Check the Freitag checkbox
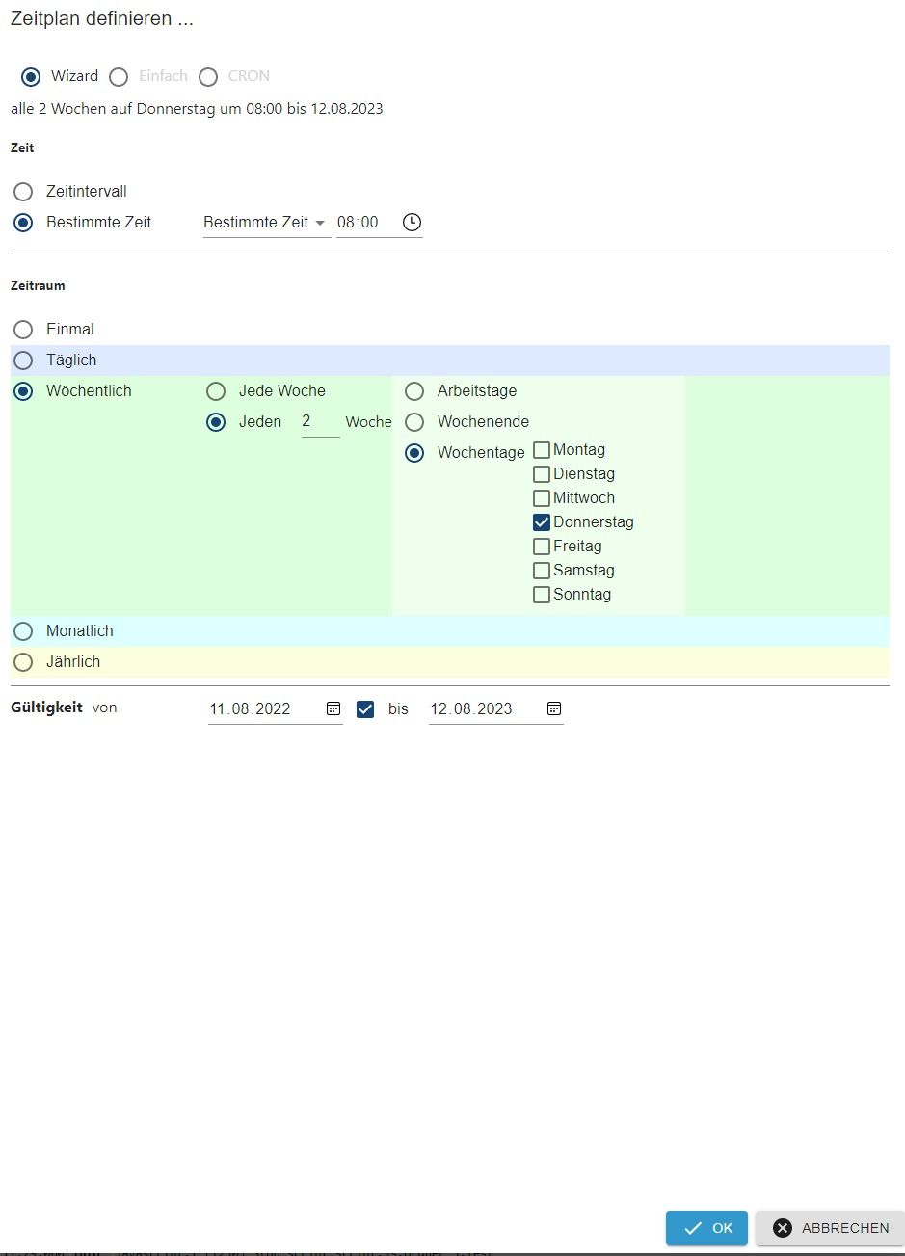This screenshot has height=1256, width=905. (542, 547)
